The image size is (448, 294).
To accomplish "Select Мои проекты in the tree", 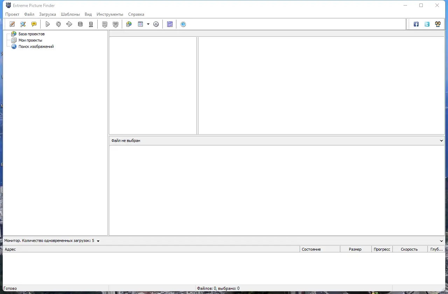I will [x=30, y=40].
